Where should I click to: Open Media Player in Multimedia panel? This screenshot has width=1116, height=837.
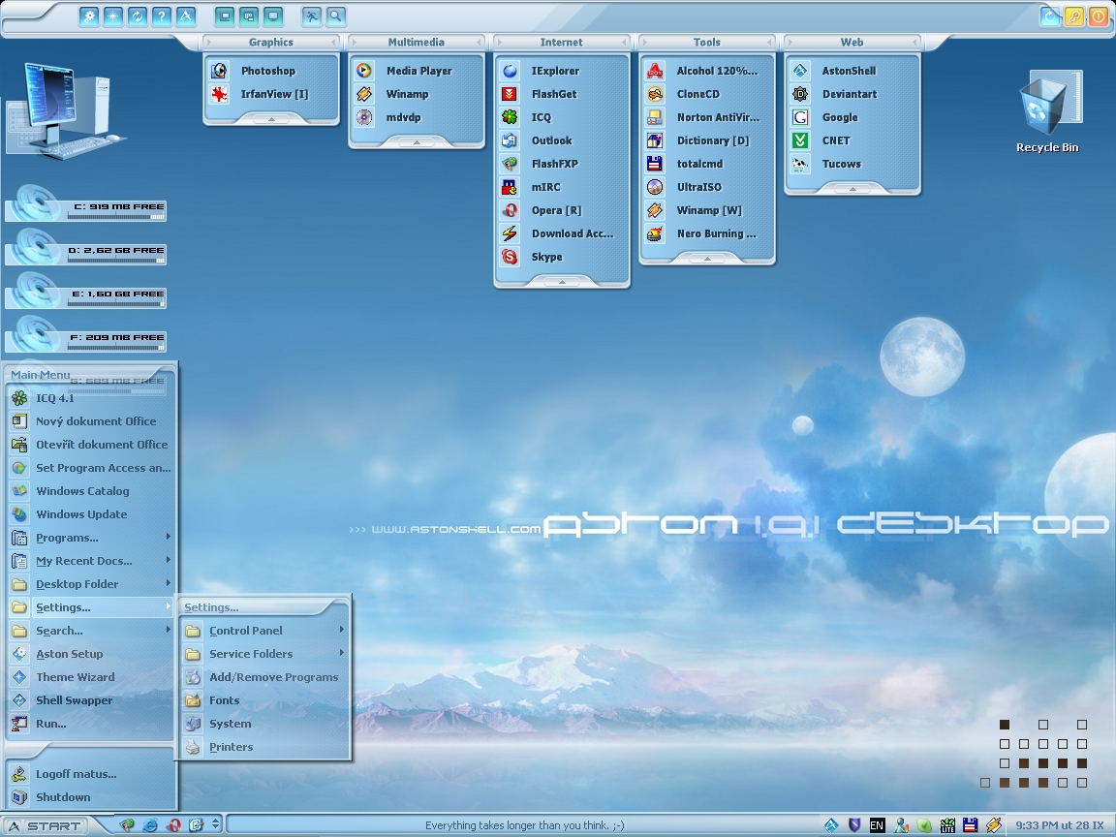(417, 71)
